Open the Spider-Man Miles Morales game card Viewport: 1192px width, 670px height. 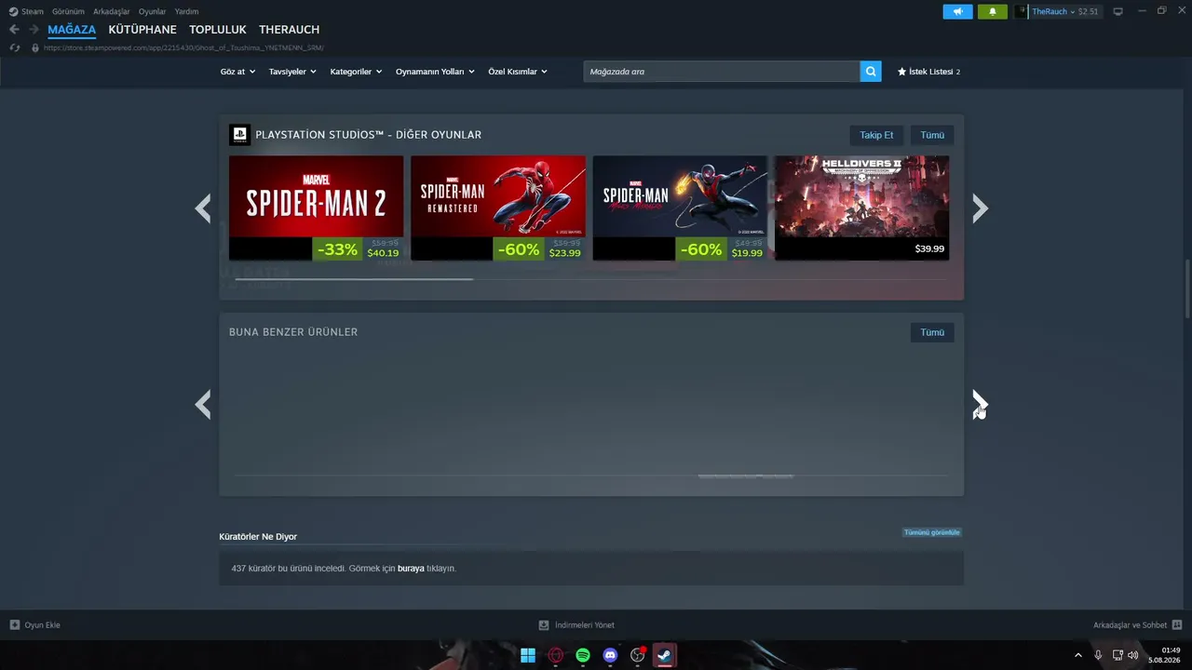click(680, 208)
